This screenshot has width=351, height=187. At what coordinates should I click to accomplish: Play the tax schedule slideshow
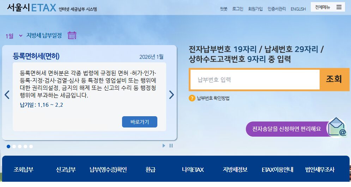(164, 146)
